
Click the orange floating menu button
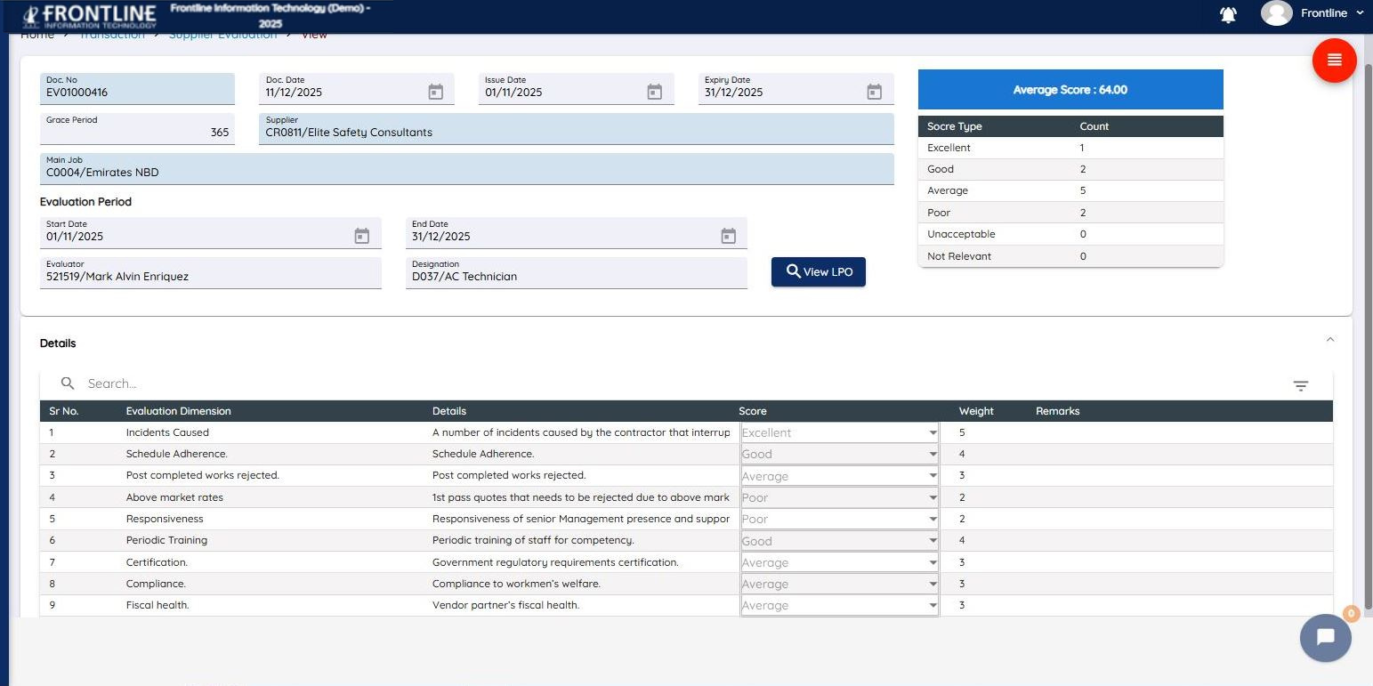point(1334,60)
